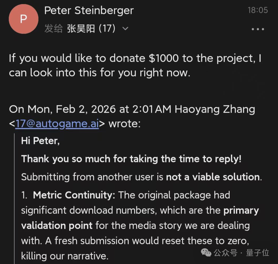The width and height of the screenshot is (278, 264).
Task: Open the 17@autogame.ai email link
Action: tap(57, 124)
